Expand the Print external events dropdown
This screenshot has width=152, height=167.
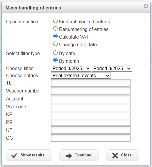point(81,75)
